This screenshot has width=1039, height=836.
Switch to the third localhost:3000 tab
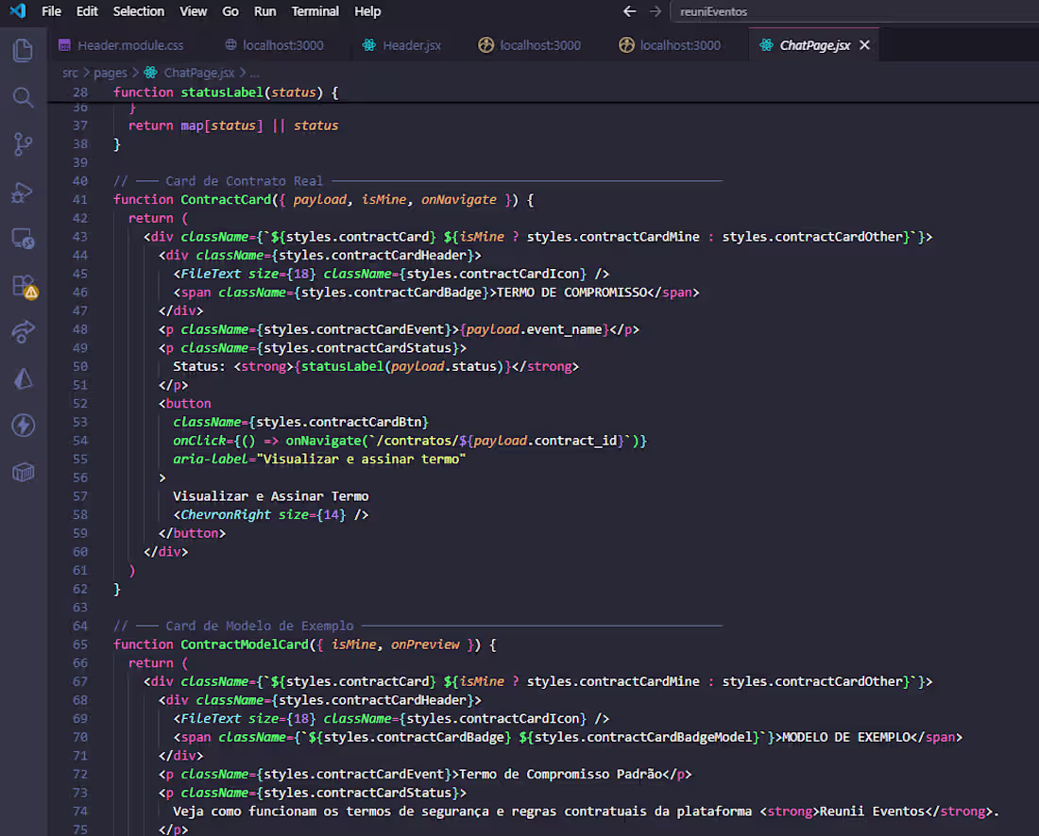[x=670, y=45]
